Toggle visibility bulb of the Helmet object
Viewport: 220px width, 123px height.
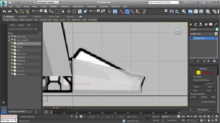pyautogui.click(x=12, y=47)
